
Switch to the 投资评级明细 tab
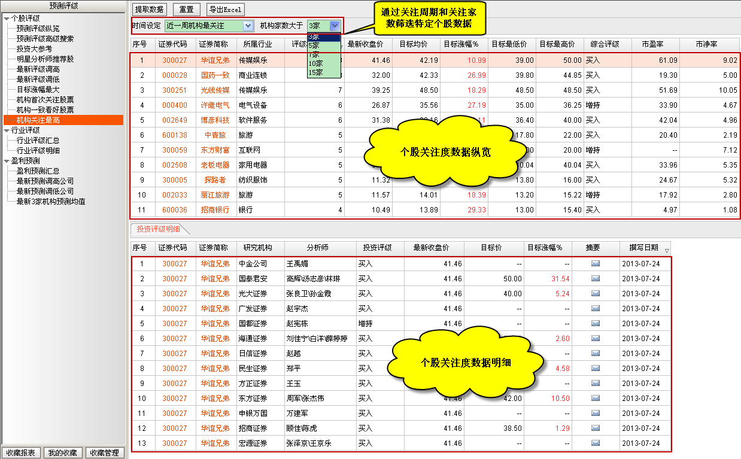pos(157,229)
